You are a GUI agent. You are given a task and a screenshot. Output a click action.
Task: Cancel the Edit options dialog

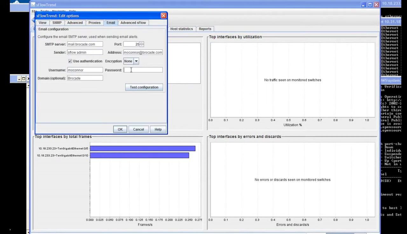point(139,129)
